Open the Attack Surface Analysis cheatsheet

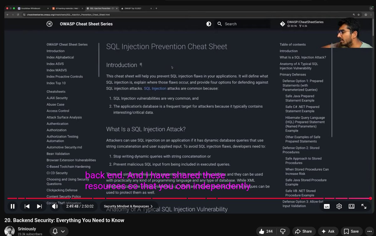64,117
